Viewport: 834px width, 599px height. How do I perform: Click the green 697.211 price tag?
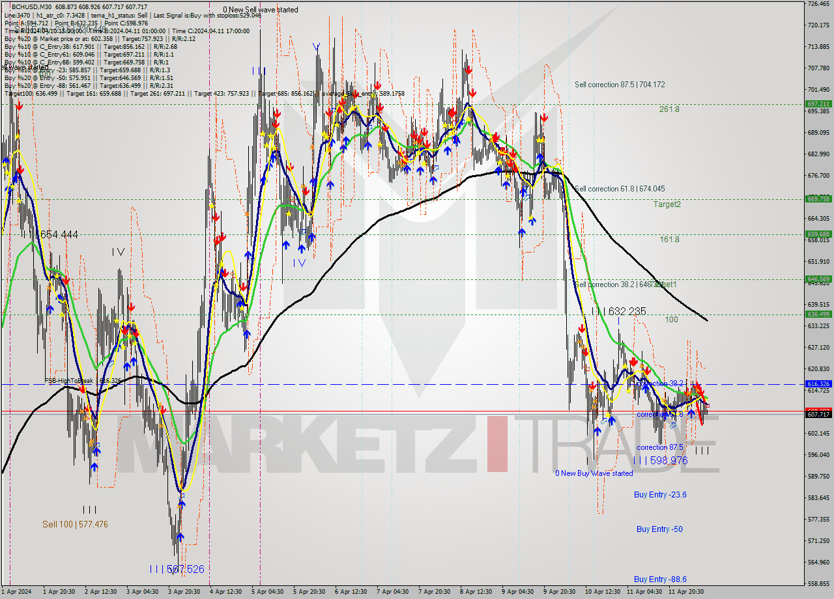point(818,104)
